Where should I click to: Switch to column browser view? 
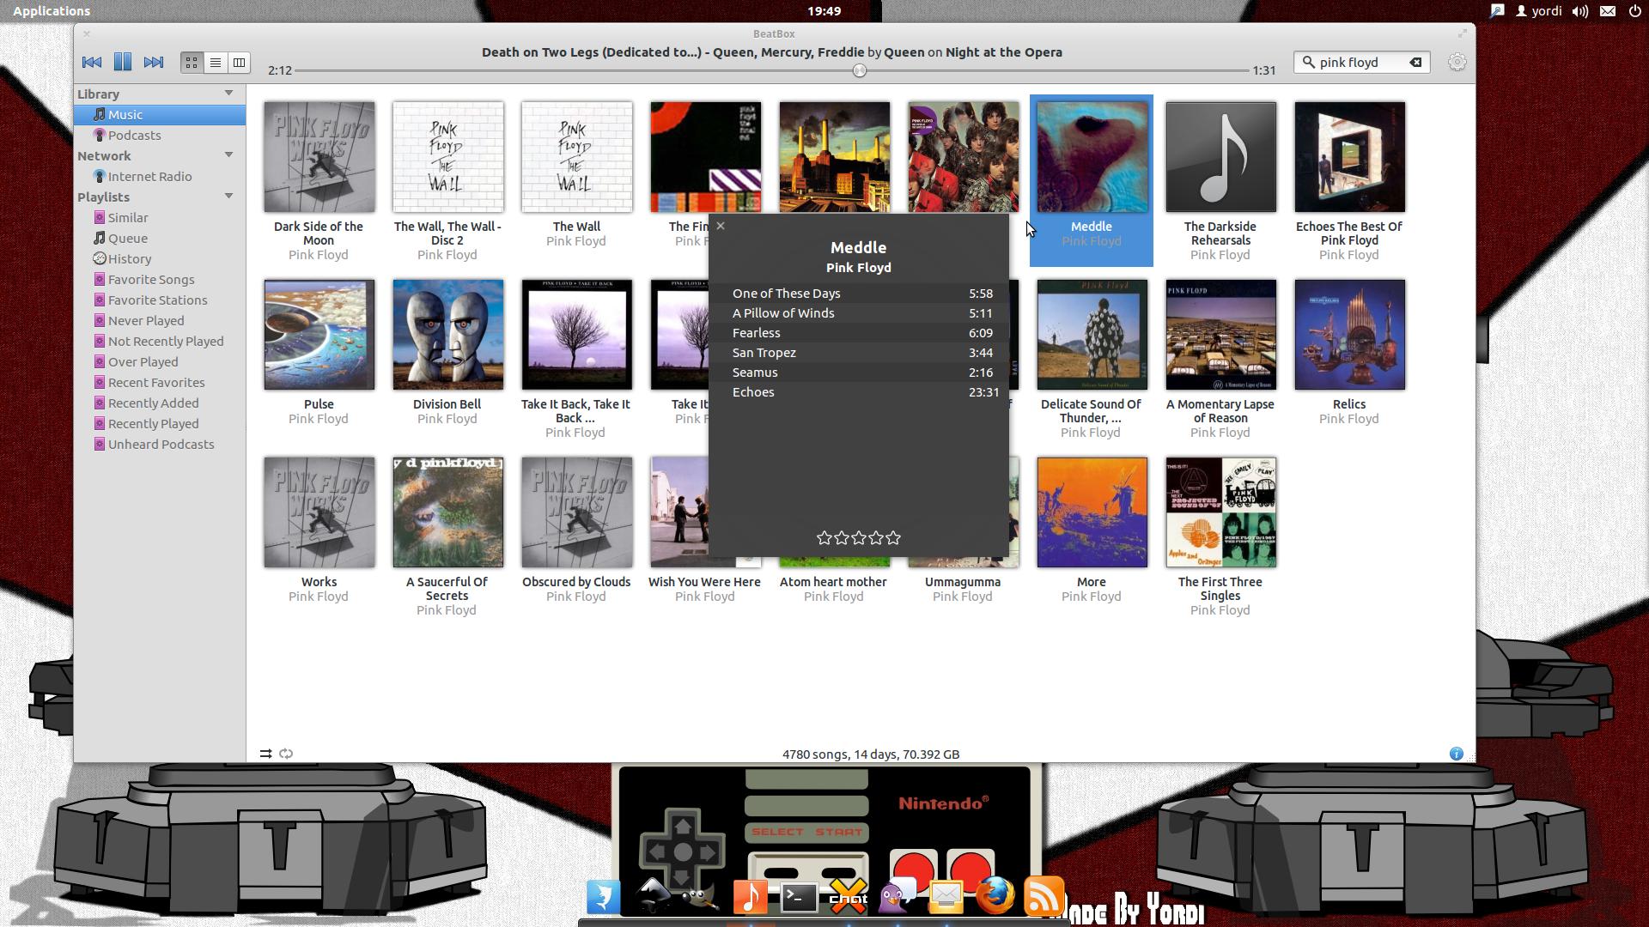pos(239,62)
